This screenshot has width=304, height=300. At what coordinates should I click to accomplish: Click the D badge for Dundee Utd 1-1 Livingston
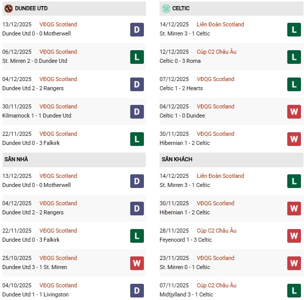pos(137,290)
